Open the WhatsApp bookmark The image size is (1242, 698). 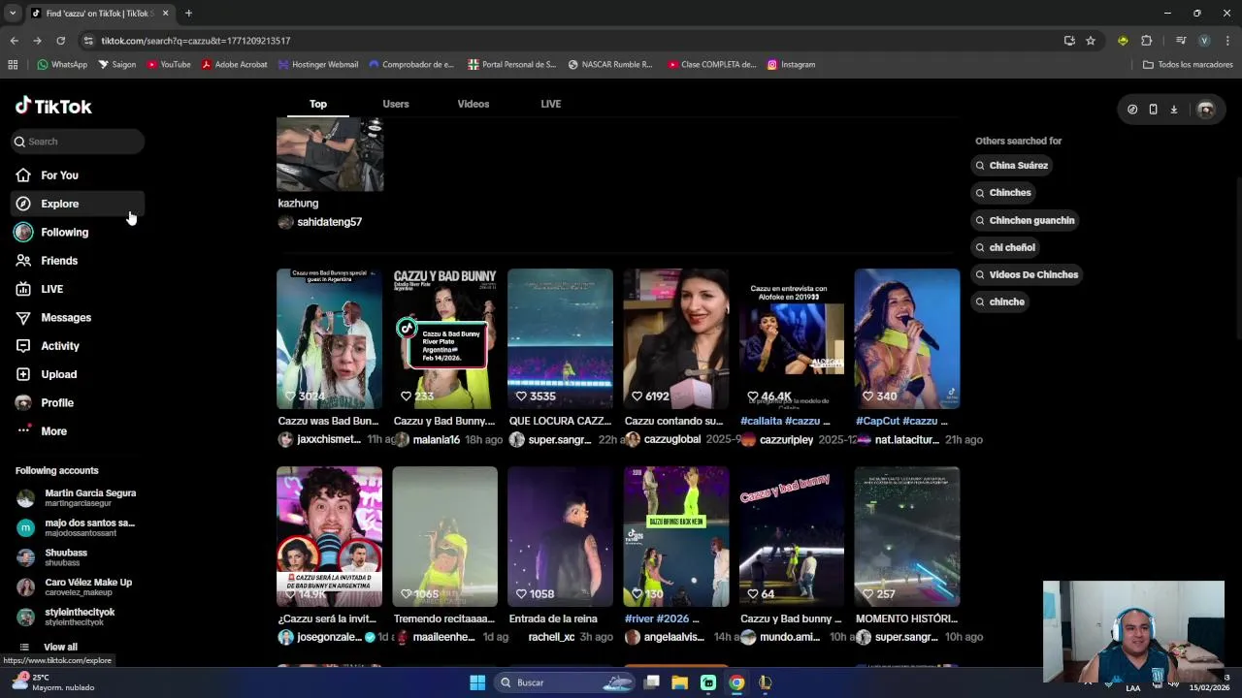point(62,65)
